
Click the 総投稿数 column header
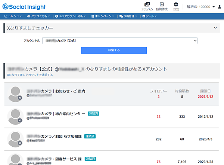[x=182, y=91]
